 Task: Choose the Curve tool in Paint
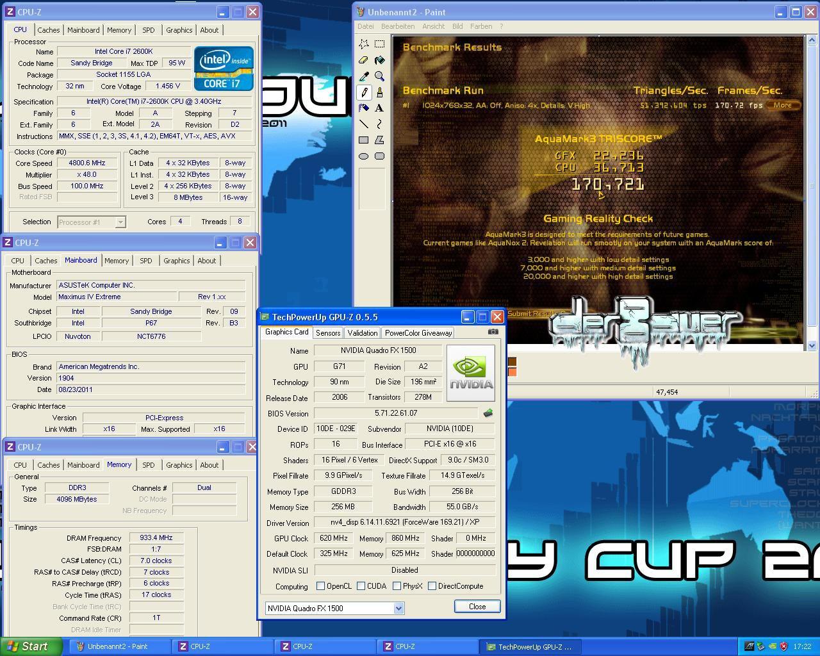380,124
